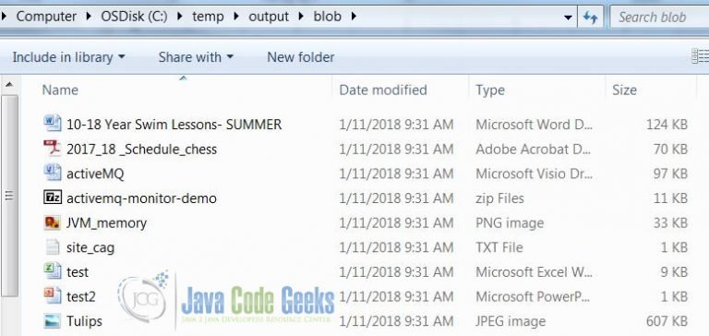Focus the Search blob input field
Viewport: 709px width, 336px height.
659,18
